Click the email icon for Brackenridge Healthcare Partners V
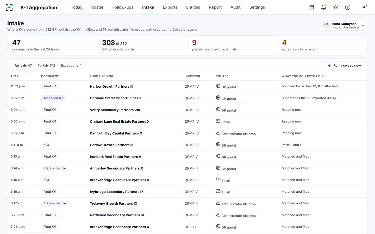Viewport: 375px width, 234px height. click(218, 179)
